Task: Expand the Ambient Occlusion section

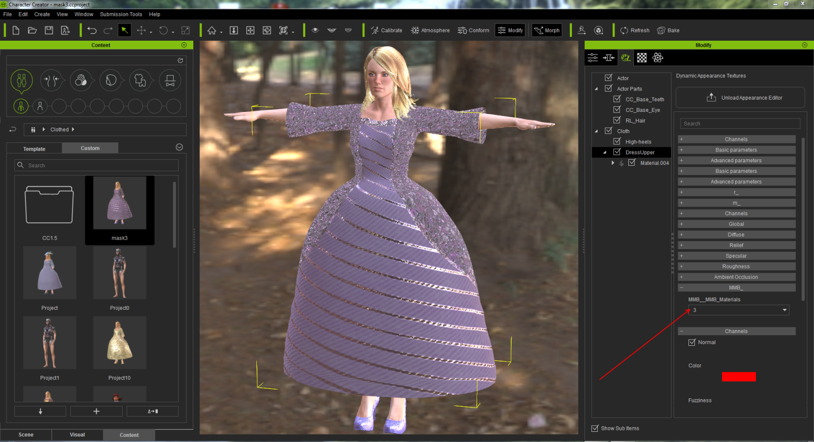Action: coord(737,277)
